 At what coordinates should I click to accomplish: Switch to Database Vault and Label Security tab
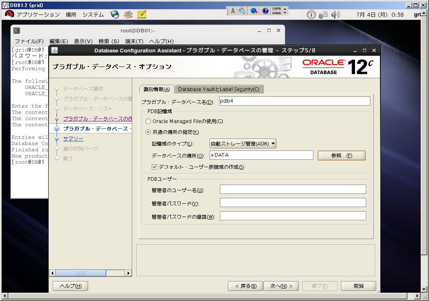(x=219, y=89)
